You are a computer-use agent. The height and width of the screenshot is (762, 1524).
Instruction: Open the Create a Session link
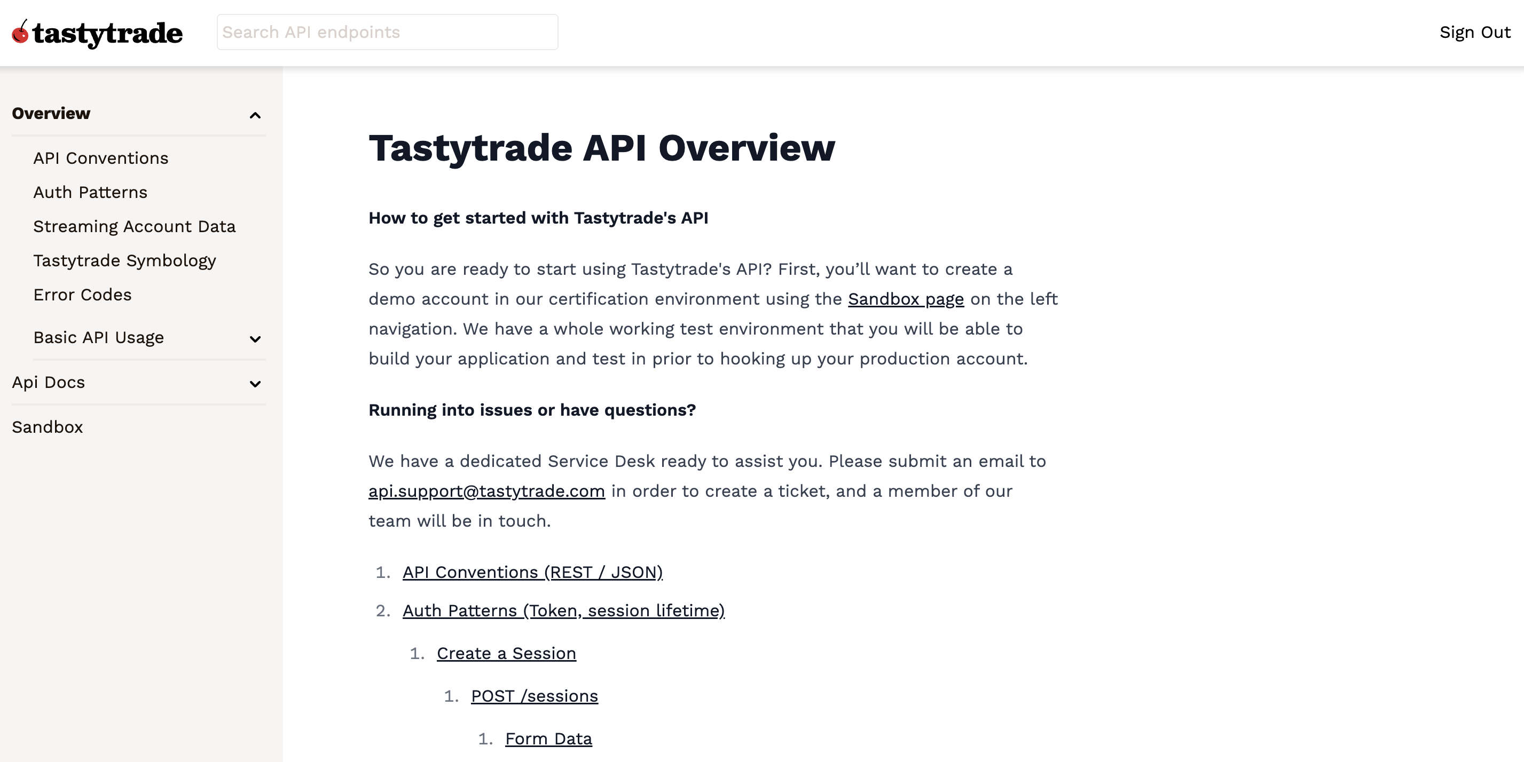[506, 653]
